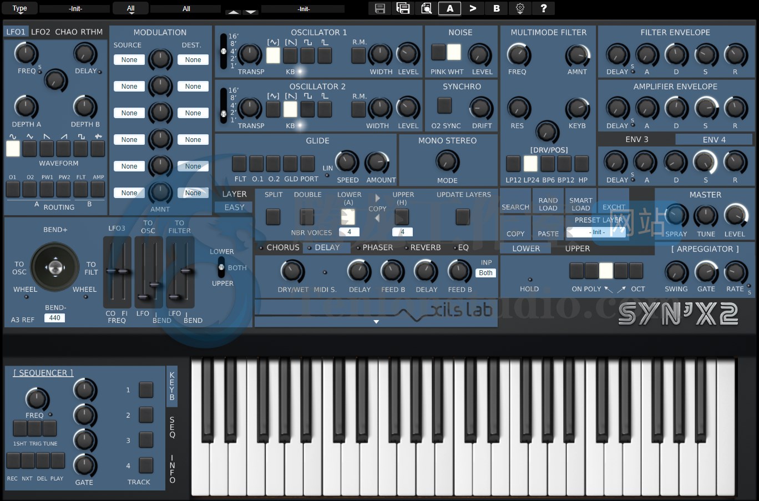Open lower layer NBR VOICES selector
The width and height of the screenshot is (759, 501).
point(349,232)
